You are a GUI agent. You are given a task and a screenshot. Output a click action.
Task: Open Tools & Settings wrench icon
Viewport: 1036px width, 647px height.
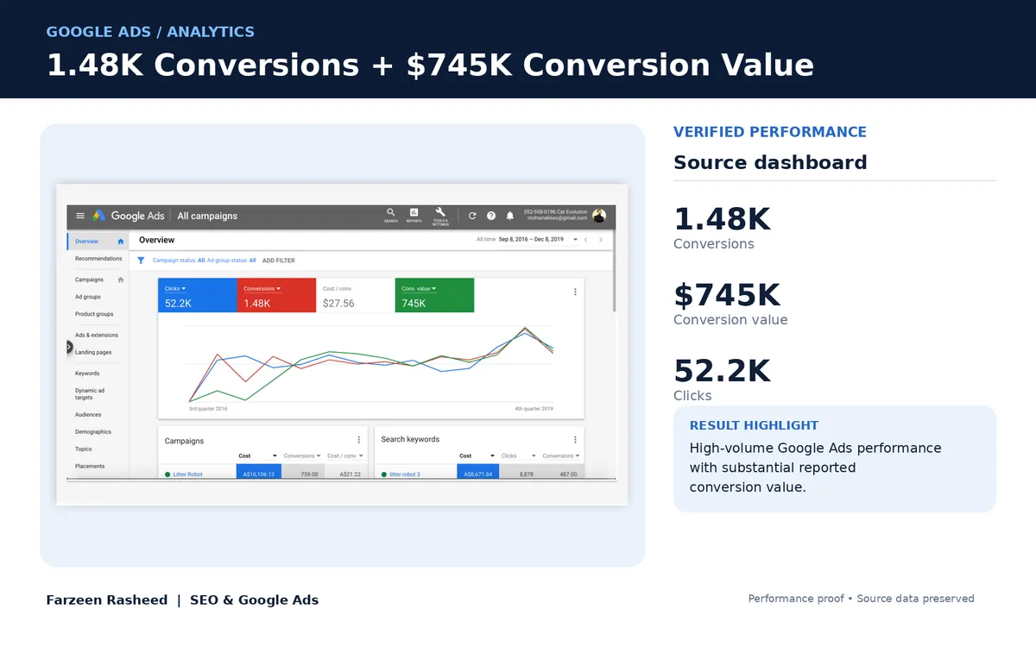click(x=440, y=215)
